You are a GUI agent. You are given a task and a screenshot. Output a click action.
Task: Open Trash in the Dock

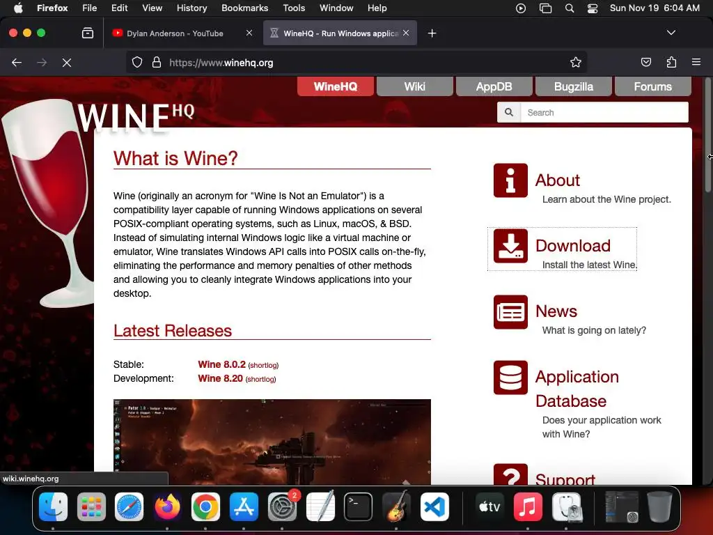tap(659, 507)
